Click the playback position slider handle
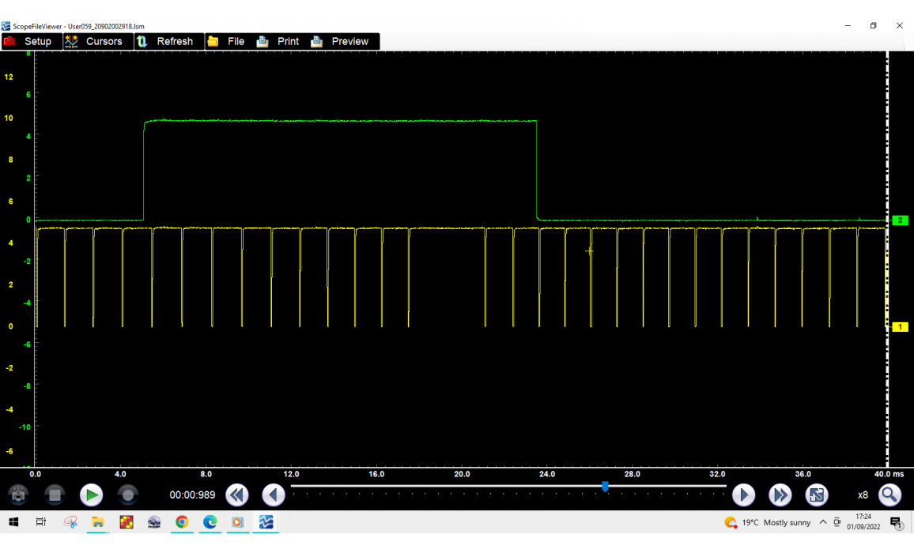The width and height of the screenshot is (914, 553). 605,487
